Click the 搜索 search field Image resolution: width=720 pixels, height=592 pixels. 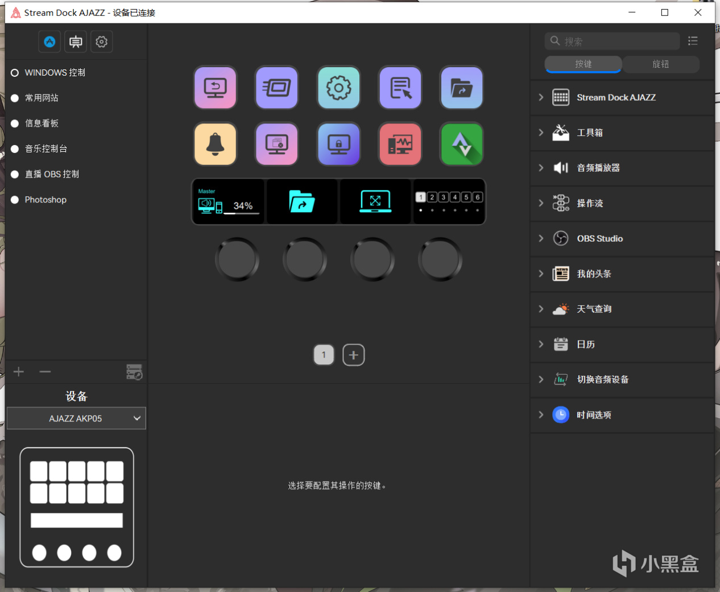(x=613, y=41)
